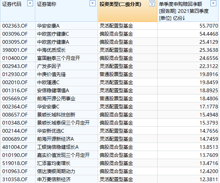Click fund name 中欧医疗健康C
This screenshot has height=183, width=220.
(53, 34)
